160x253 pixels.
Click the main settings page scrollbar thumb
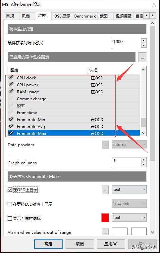click(x=153, y=93)
